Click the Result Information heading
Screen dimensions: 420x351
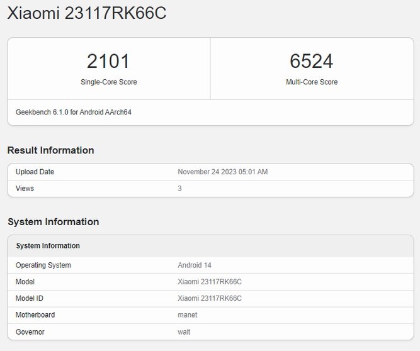[50, 150]
